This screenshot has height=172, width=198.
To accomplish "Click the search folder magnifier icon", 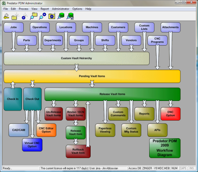I will [33, 16].
